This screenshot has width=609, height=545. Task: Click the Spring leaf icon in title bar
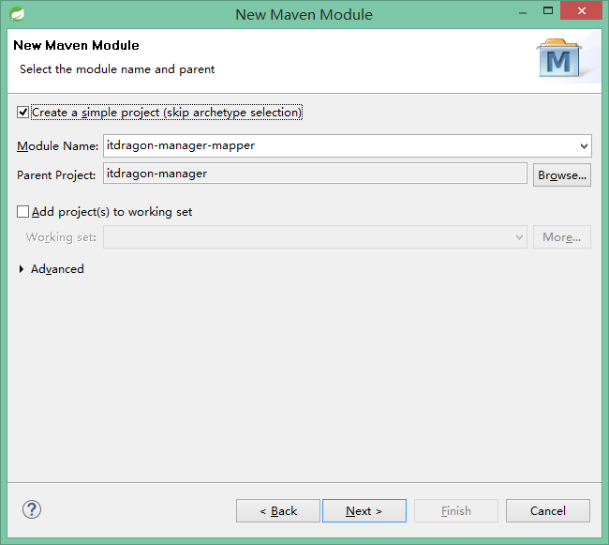point(17,14)
